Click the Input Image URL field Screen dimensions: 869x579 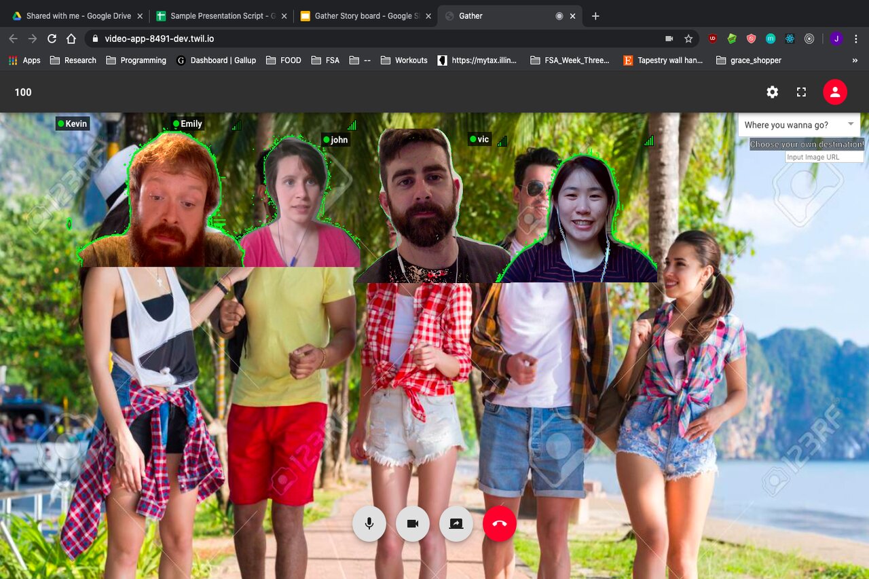click(824, 157)
